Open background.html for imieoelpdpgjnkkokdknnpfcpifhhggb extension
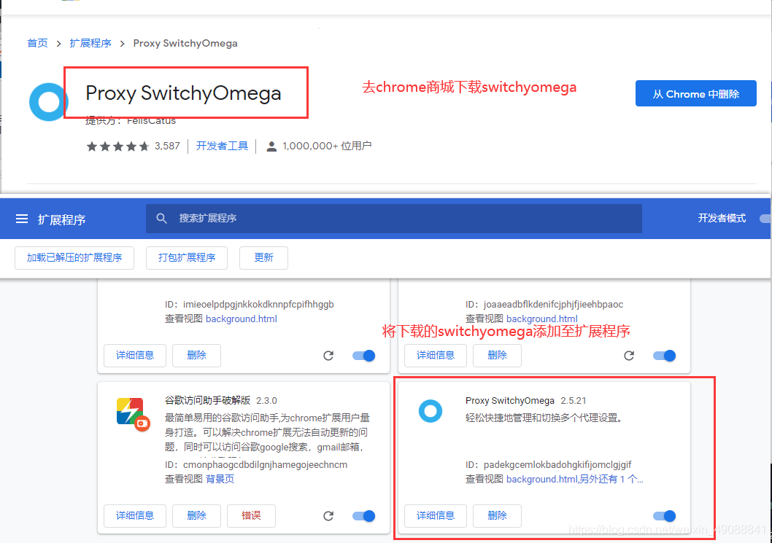Viewport: 772px width, 543px height. (242, 319)
